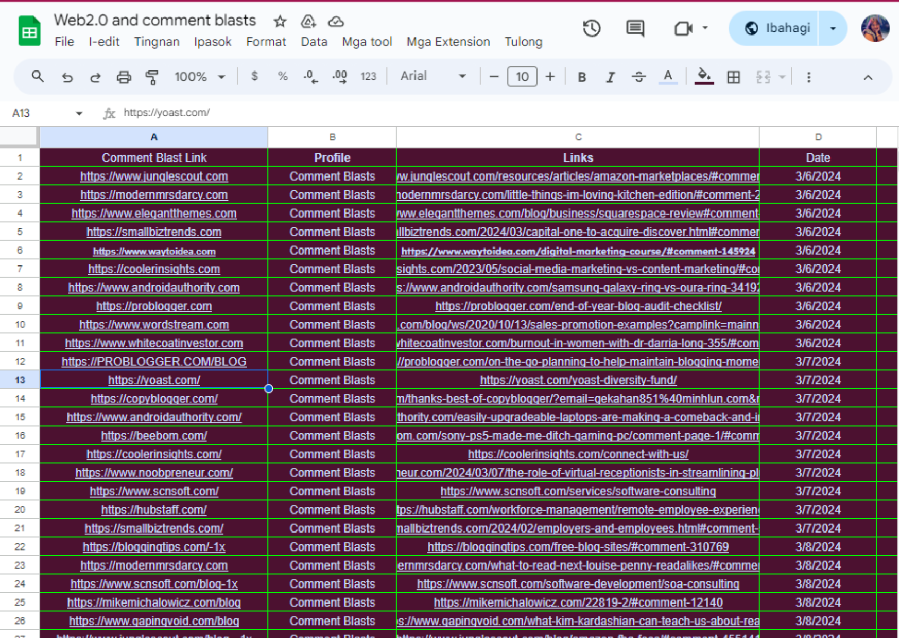Image resolution: width=900 pixels, height=638 pixels.
Task: Increase the font size with plus
Action: tap(550, 77)
